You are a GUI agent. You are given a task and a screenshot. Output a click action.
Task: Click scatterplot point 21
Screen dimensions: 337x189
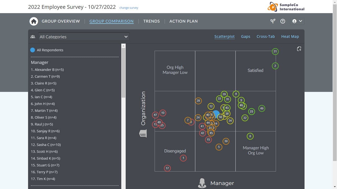pos(275,51)
